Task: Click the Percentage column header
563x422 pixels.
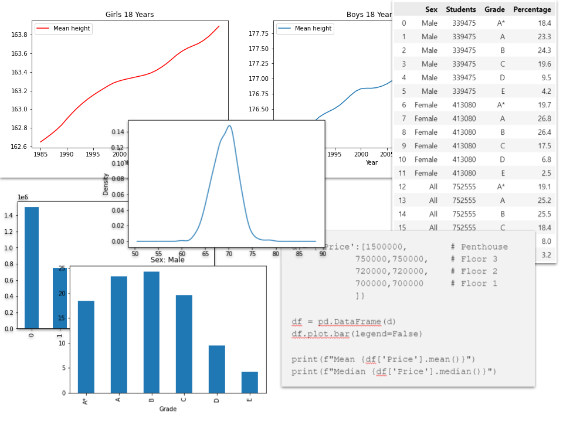Action: pyautogui.click(x=533, y=9)
